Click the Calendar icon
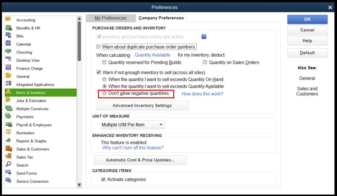Image resolution: width=337 pixels, height=196 pixels. [x=8, y=43]
